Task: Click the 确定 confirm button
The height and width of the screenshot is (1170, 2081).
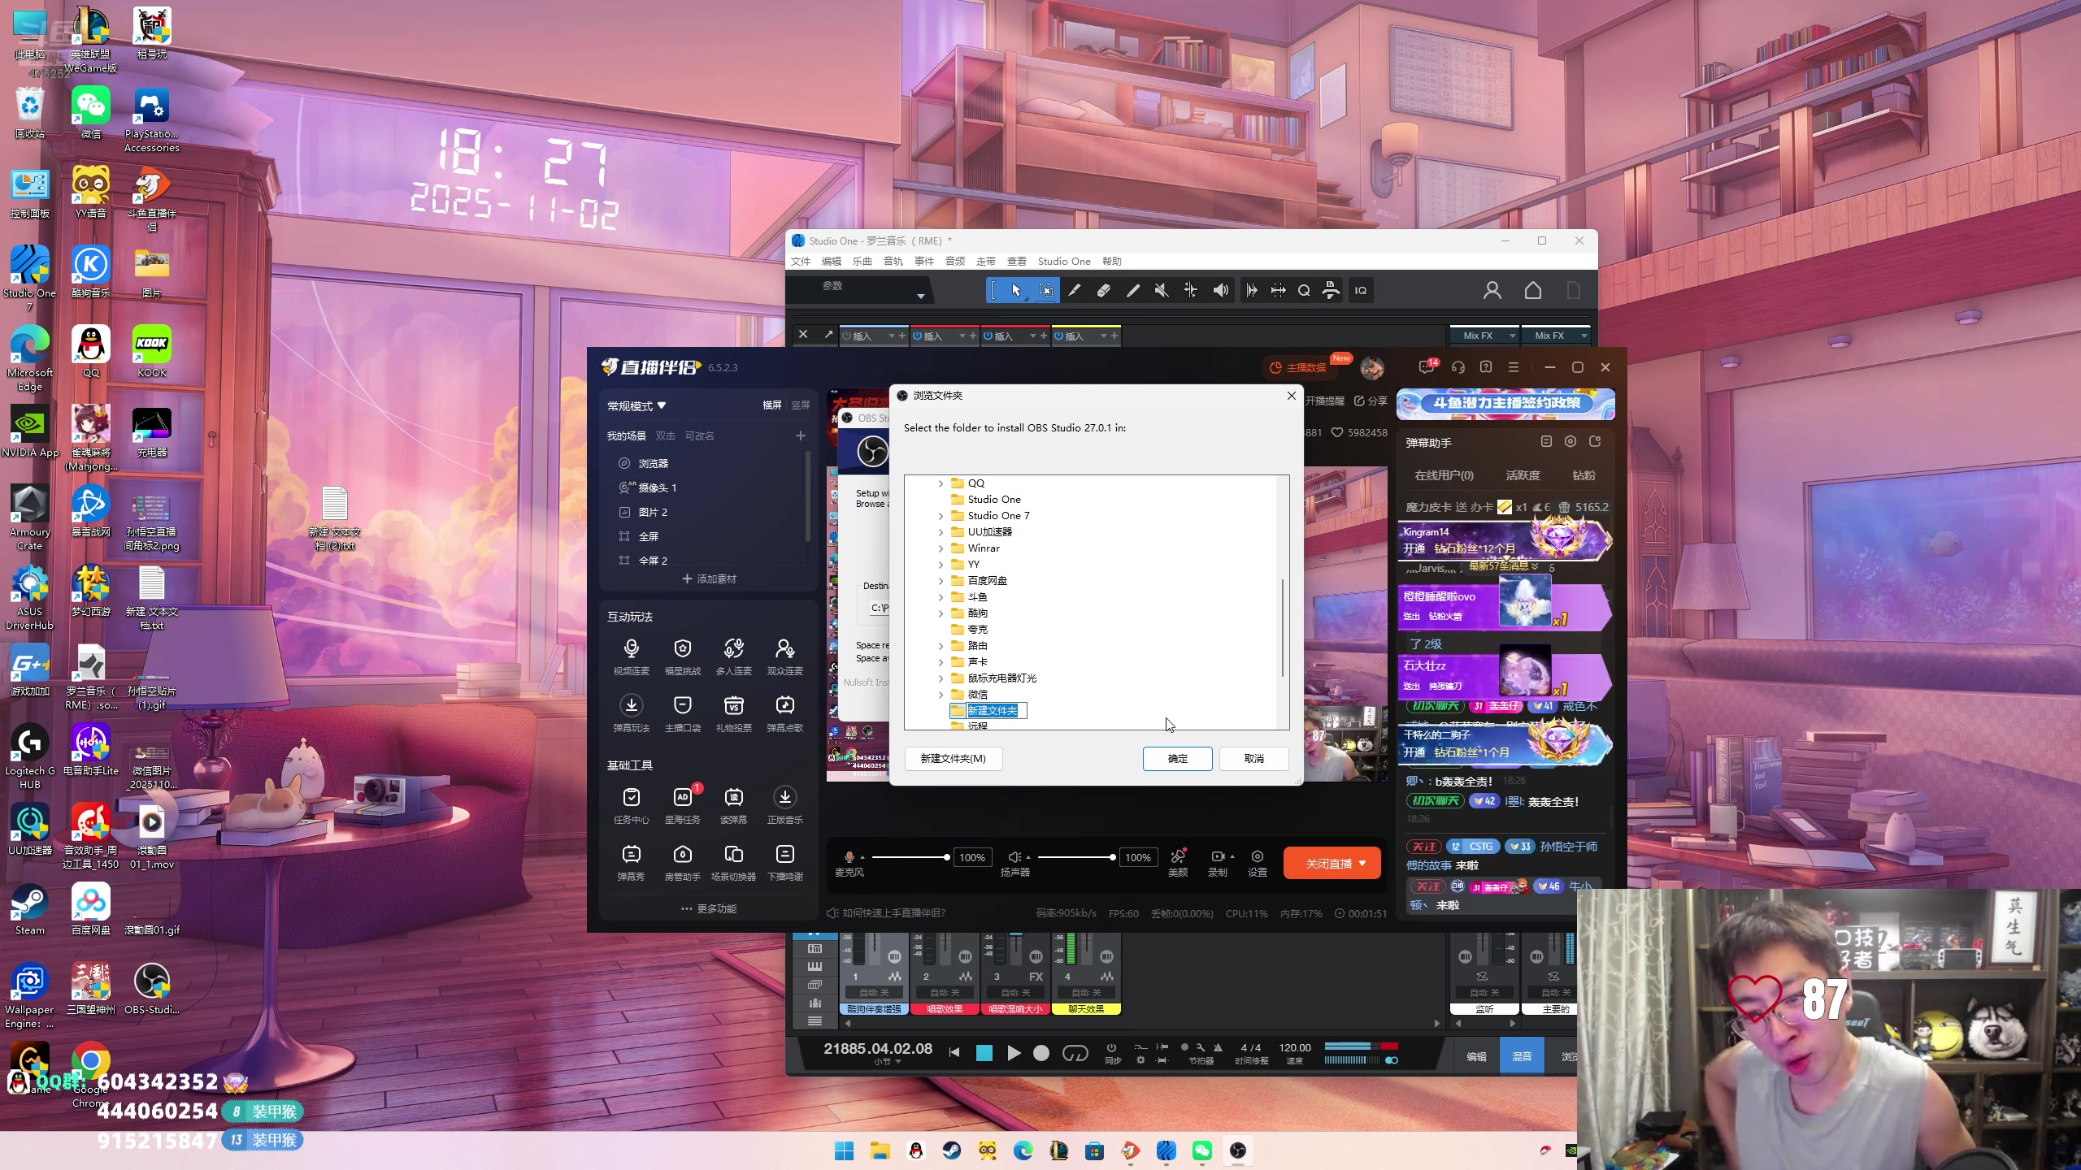Action: (1177, 758)
